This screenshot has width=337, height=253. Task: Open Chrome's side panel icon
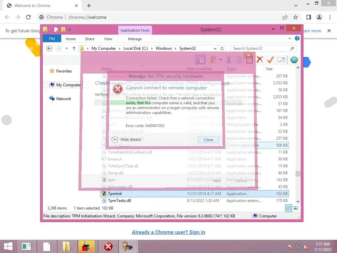pyautogui.click(x=309, y=17)
